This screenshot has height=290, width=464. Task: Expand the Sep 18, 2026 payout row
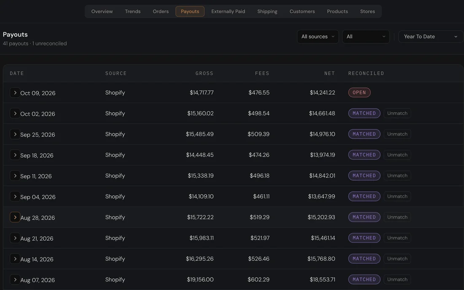[x=15, y=155]
